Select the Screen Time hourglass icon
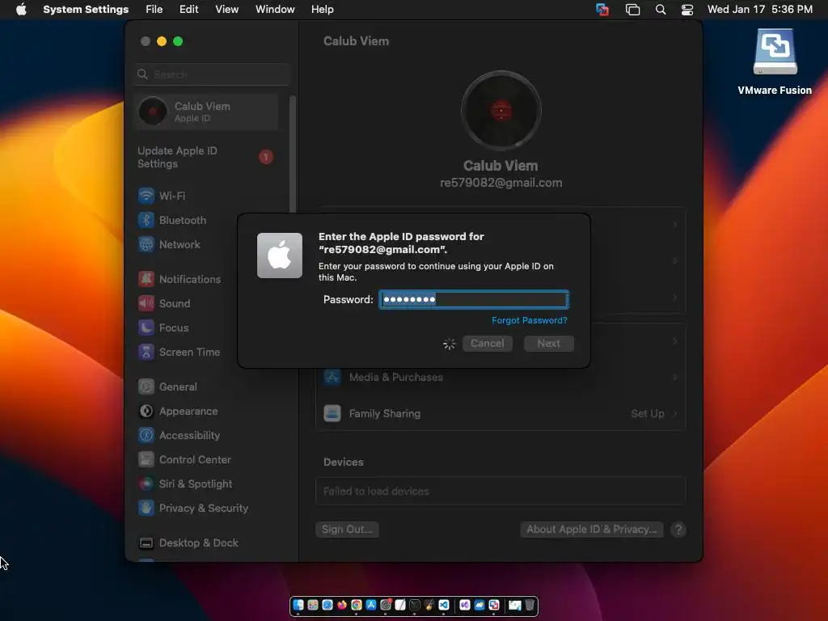Screen dimensions: 828x621 click(146, 352)
